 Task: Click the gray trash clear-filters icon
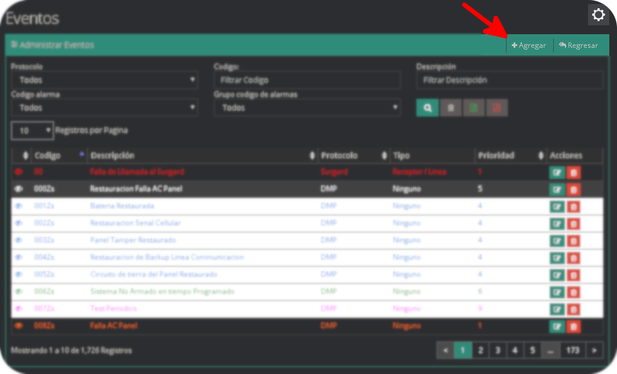[450, 108]
